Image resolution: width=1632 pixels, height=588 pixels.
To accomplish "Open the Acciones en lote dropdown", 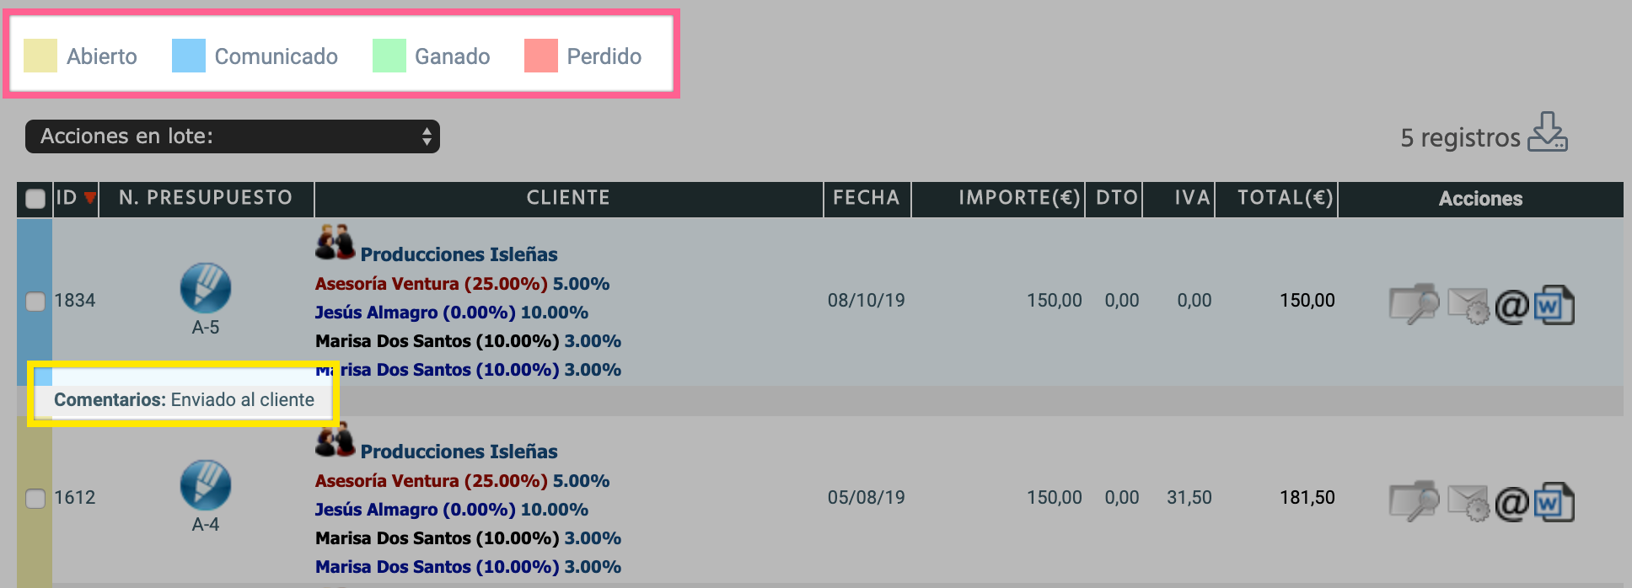I will [233, 136].
